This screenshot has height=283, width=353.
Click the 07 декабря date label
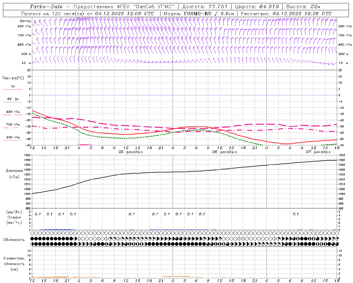tap(318, 152)
